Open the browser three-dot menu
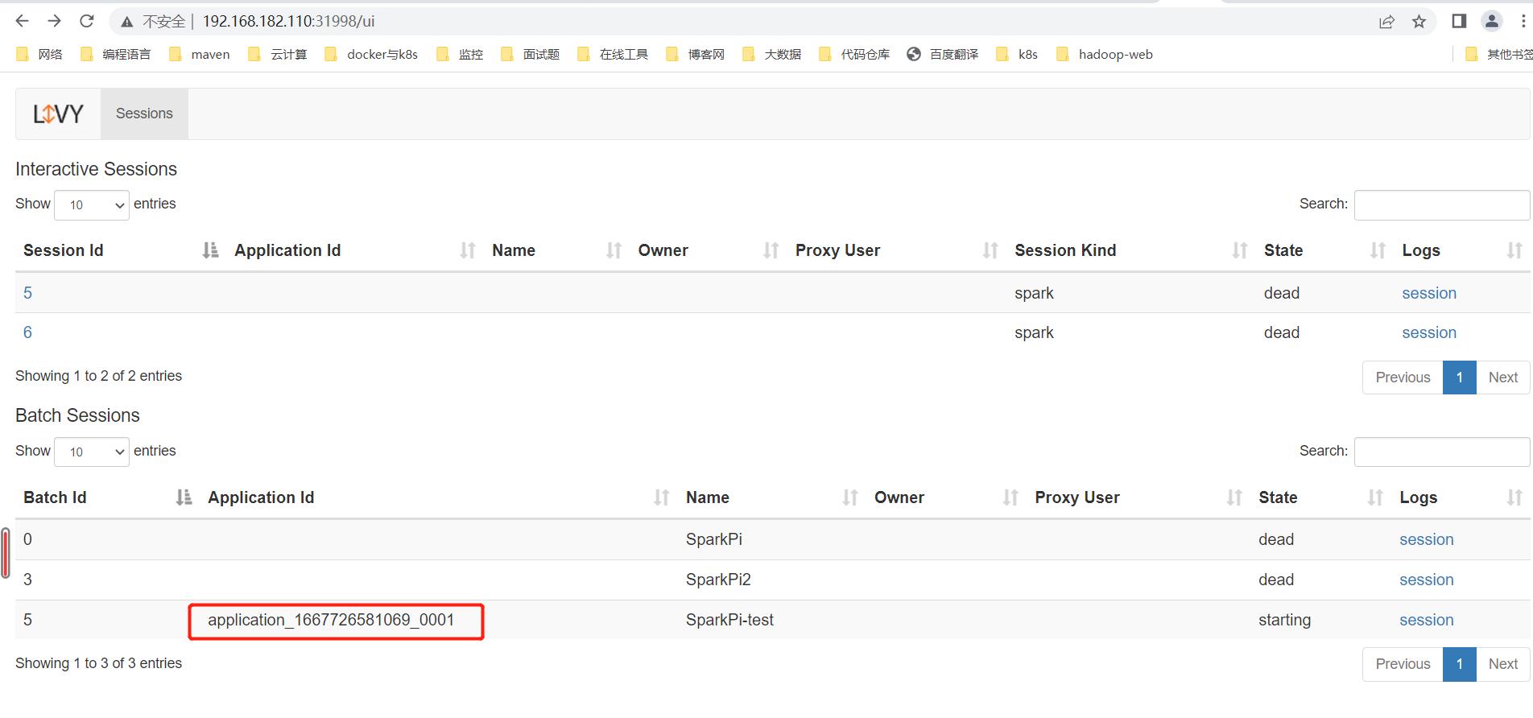Screen dimensions: 1533x718 coord(1523,21)
